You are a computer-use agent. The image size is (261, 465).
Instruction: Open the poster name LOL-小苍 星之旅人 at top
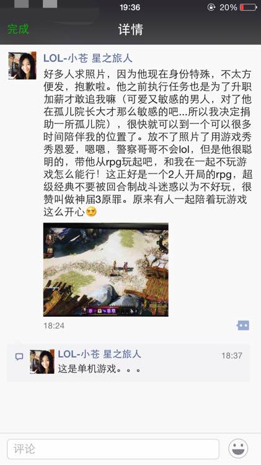point(88,58)
